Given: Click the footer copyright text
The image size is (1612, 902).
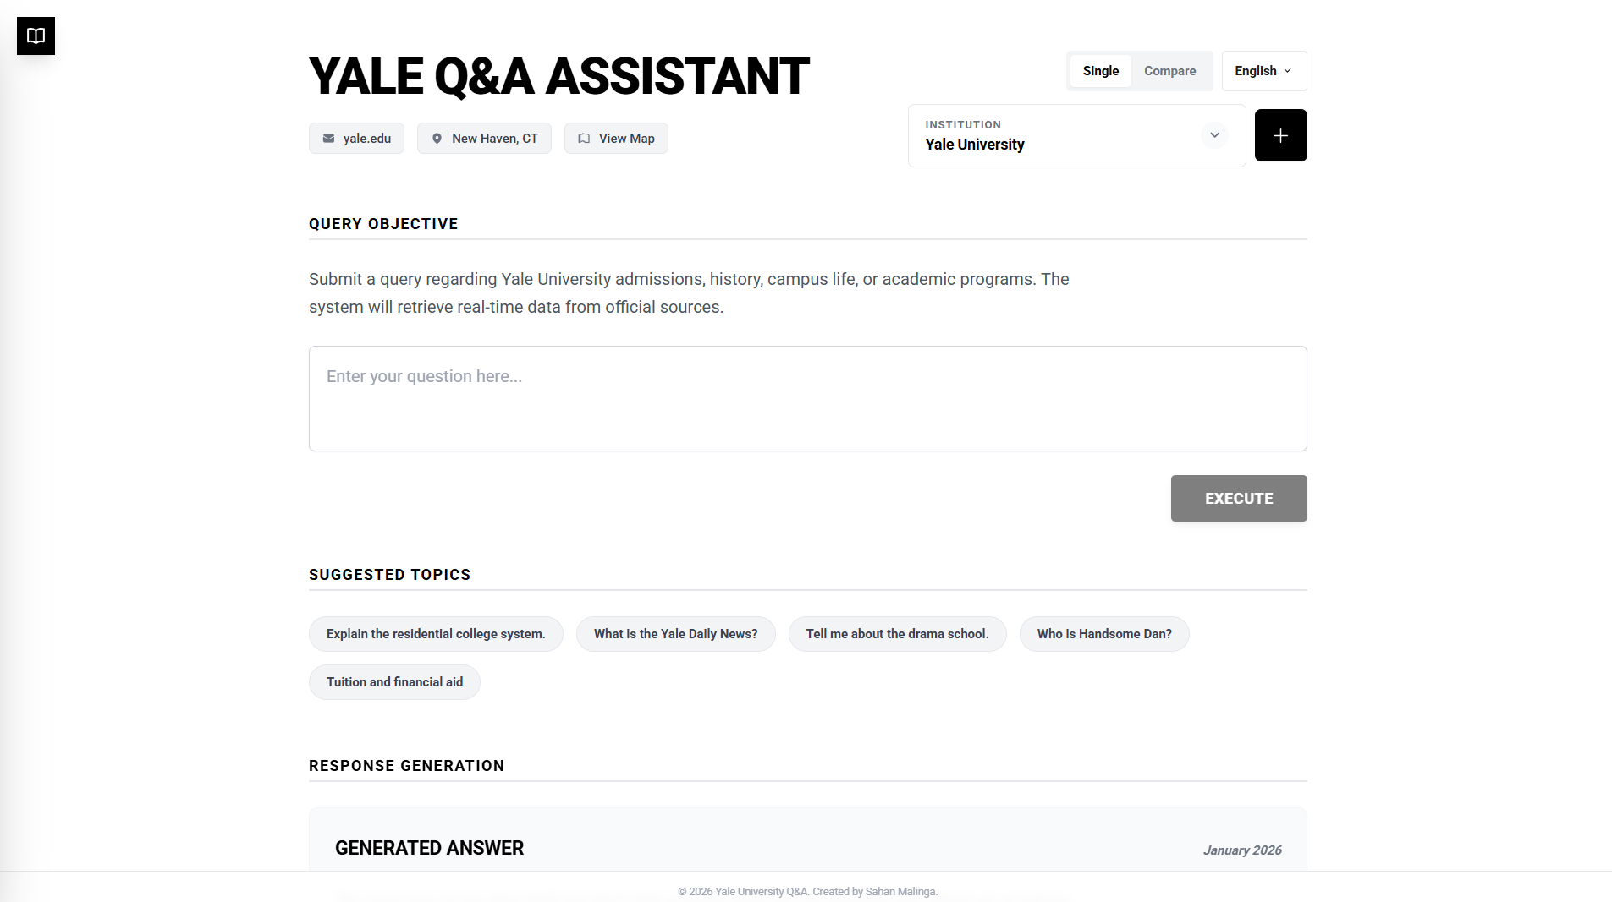Looking at the screenshot, I should pyautogui.click(x=807, y=892).
